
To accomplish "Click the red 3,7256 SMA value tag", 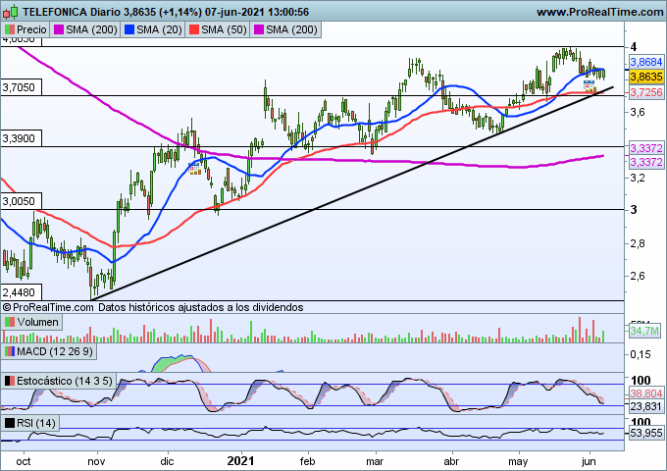I will (646, 92).
